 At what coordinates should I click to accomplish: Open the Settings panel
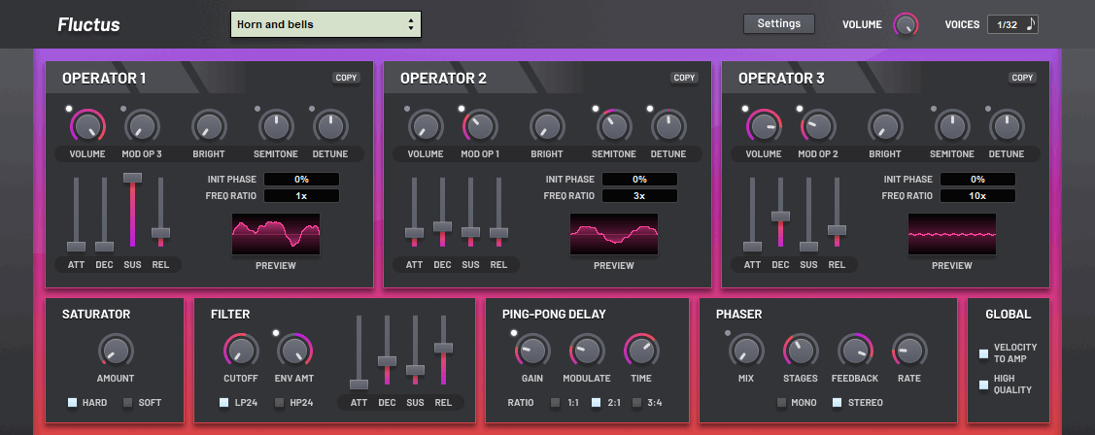coord(778,24)
